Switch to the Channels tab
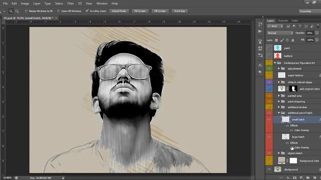Viewport: 321px width, 180px height. [x=283, y=21]
